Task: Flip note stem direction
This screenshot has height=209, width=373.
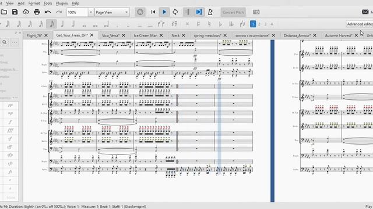Action: point(242,24)
